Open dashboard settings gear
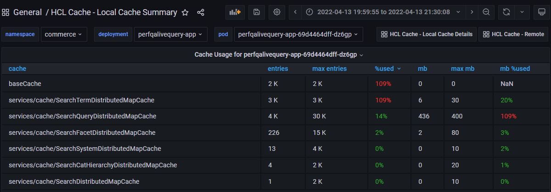Screen dimensions: 551x192 click(x=276, y=12)
